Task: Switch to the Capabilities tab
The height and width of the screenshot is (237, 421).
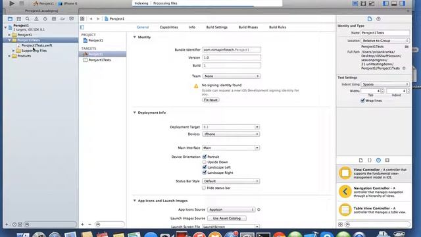Action: pyautogui.click(x=168, y=27)
